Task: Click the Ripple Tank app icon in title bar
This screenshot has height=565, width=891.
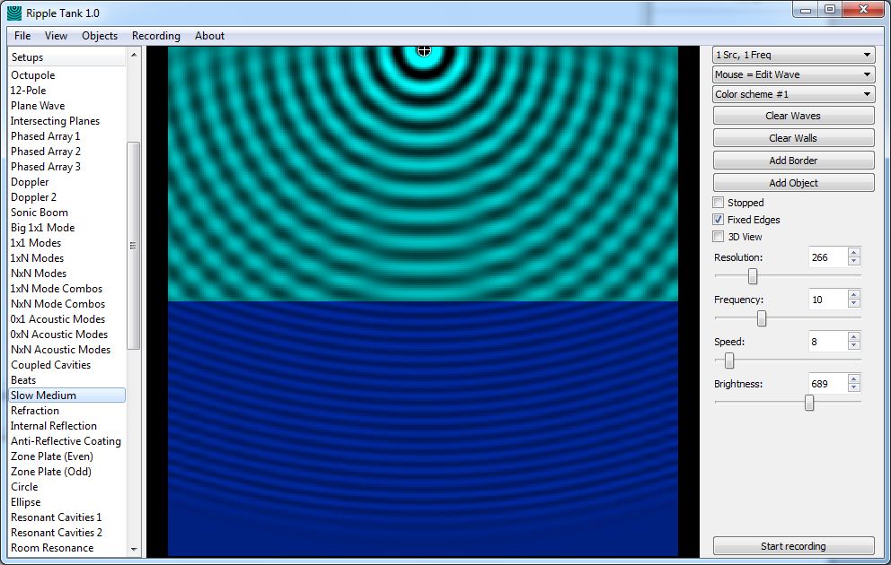Action: 14,13
